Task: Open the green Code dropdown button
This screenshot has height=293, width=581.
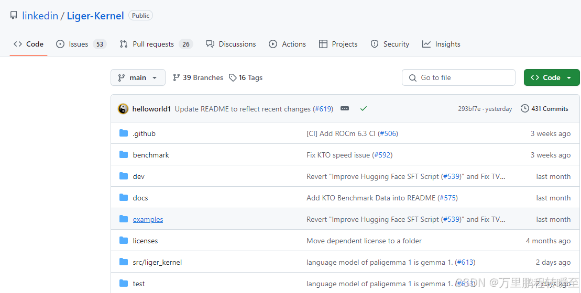Action: [551, 77]
